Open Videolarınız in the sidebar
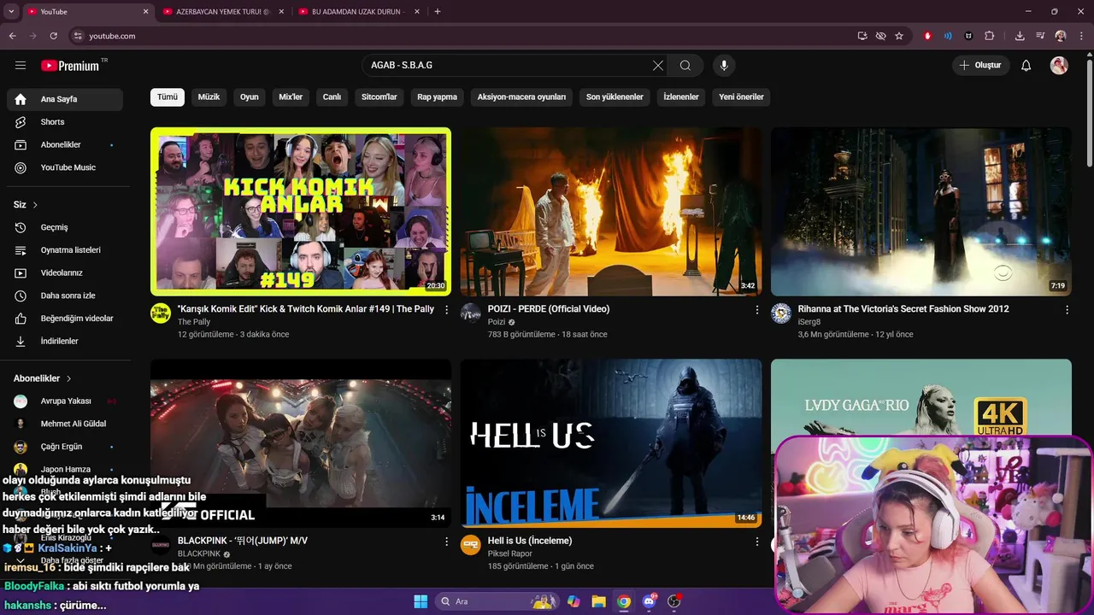 (x=65, y=272)
